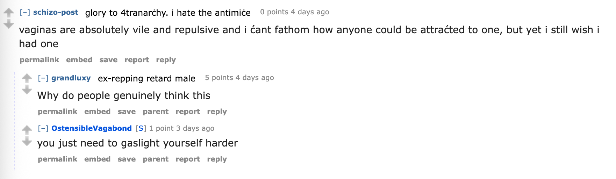Image resolution: width=616 pixels, height=179 pixels.
Task: Collapse the schizo-post comment thread
Action: tap(25, 12)
